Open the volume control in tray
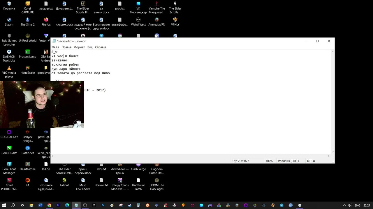Image resolution: width=373 pixels, height=209 pixels. [350, 205]
